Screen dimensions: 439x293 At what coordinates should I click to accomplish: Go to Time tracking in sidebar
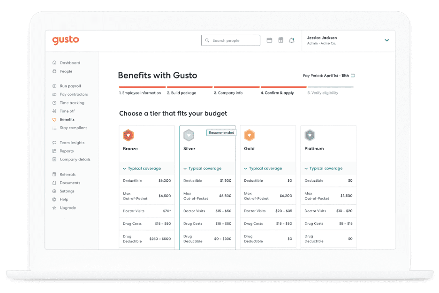[x=72, y=103]
